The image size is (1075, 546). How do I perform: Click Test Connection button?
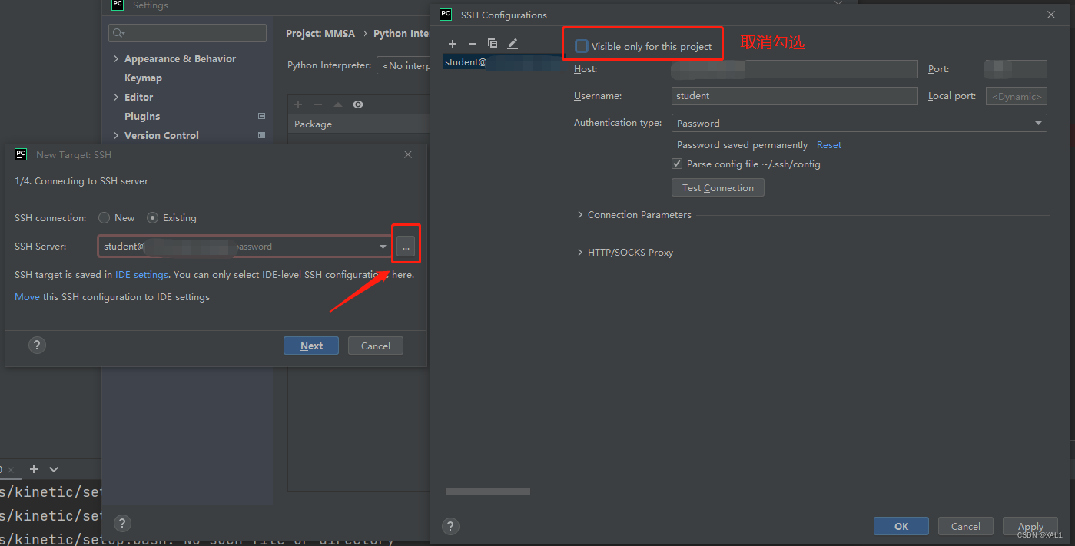point(718,188)
